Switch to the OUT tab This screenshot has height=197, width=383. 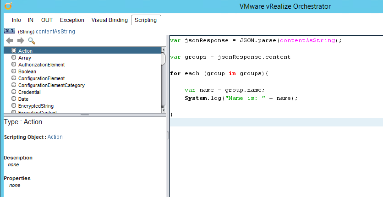coord(47,20)
